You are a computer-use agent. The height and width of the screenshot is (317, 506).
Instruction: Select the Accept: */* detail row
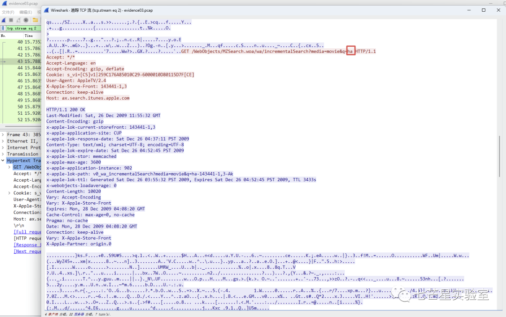[27, 174]
